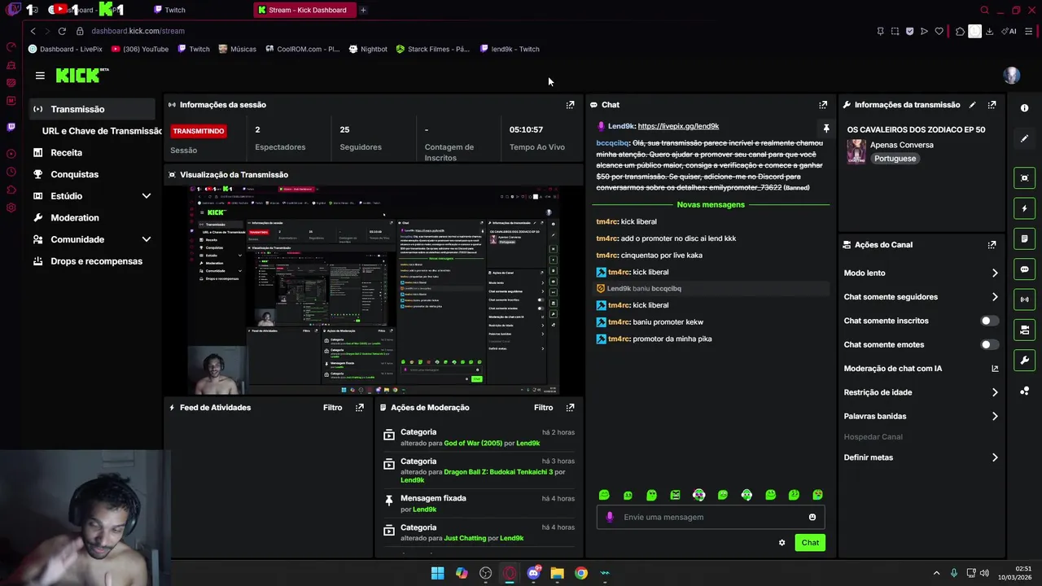Screen dimensions: 1042x586
Task: Open the Nightbot bookmark
Action: [x=368, y=49]
